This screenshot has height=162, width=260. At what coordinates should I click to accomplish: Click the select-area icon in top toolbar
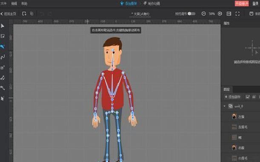(x=24, y=14)
